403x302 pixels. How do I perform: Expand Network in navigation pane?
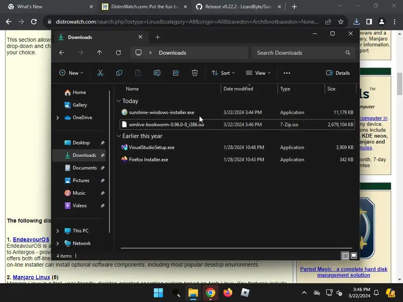57,243
